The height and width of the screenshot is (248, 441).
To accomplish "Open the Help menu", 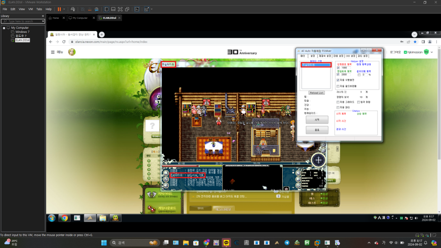I will [x=49, y=9].
